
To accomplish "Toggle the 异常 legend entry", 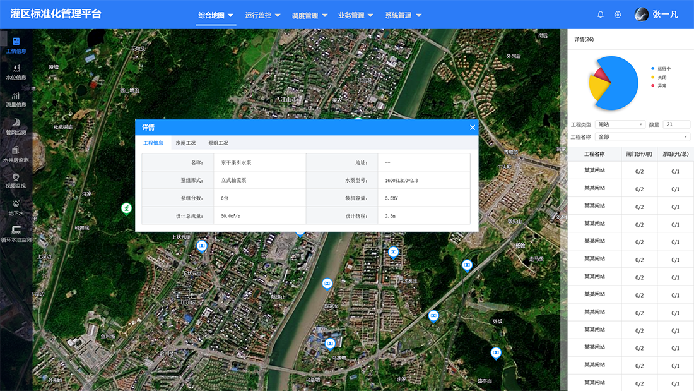I will tap(661, 85).
